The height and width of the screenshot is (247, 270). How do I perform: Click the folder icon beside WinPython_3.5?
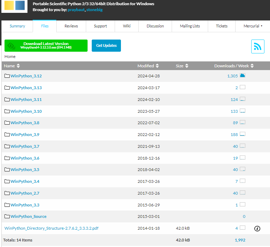click(x=7, y=170)
